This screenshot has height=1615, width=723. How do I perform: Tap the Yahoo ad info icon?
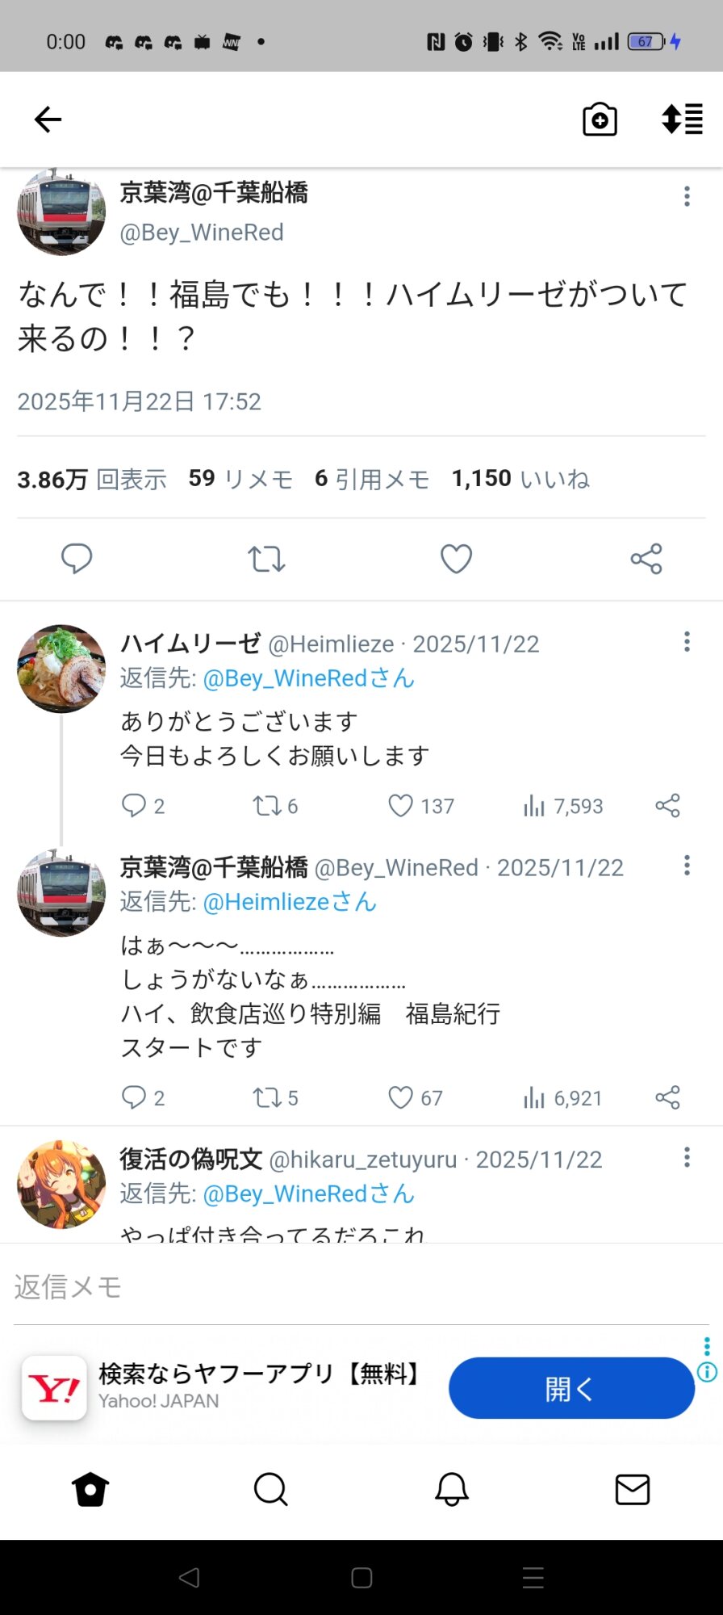[707, 1372]
